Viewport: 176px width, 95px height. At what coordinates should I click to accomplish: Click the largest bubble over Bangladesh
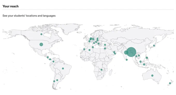coord(131,52)
